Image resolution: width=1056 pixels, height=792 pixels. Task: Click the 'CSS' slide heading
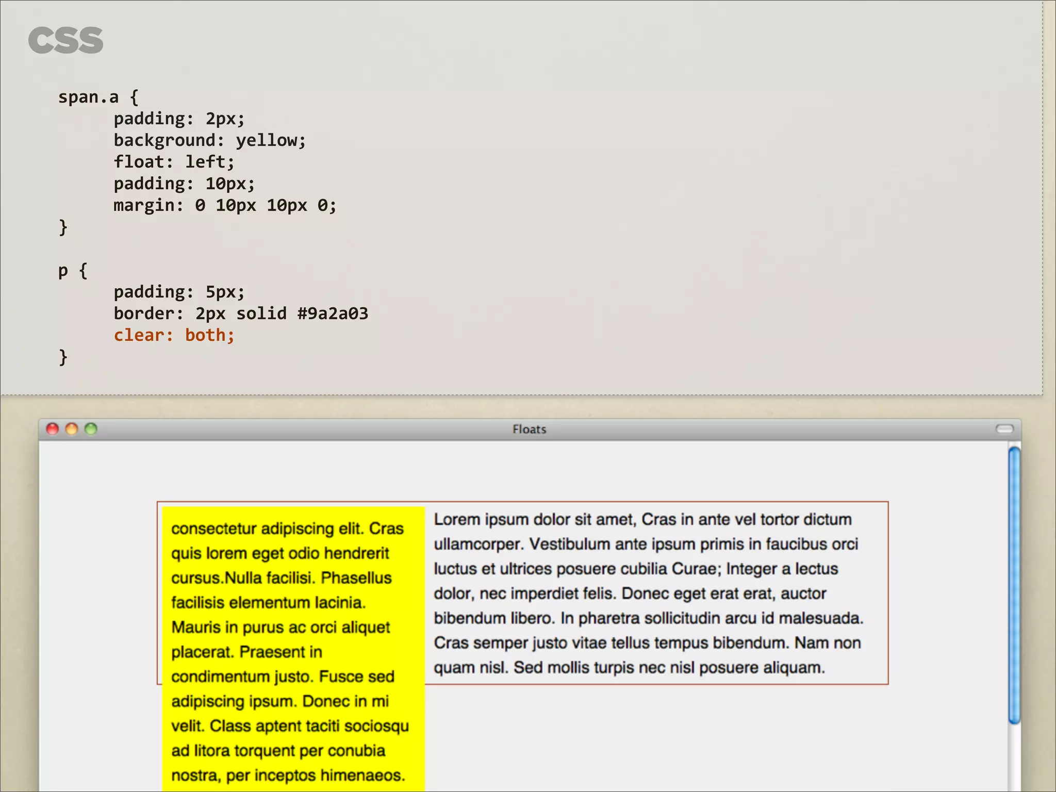click(x=65, y=41)
